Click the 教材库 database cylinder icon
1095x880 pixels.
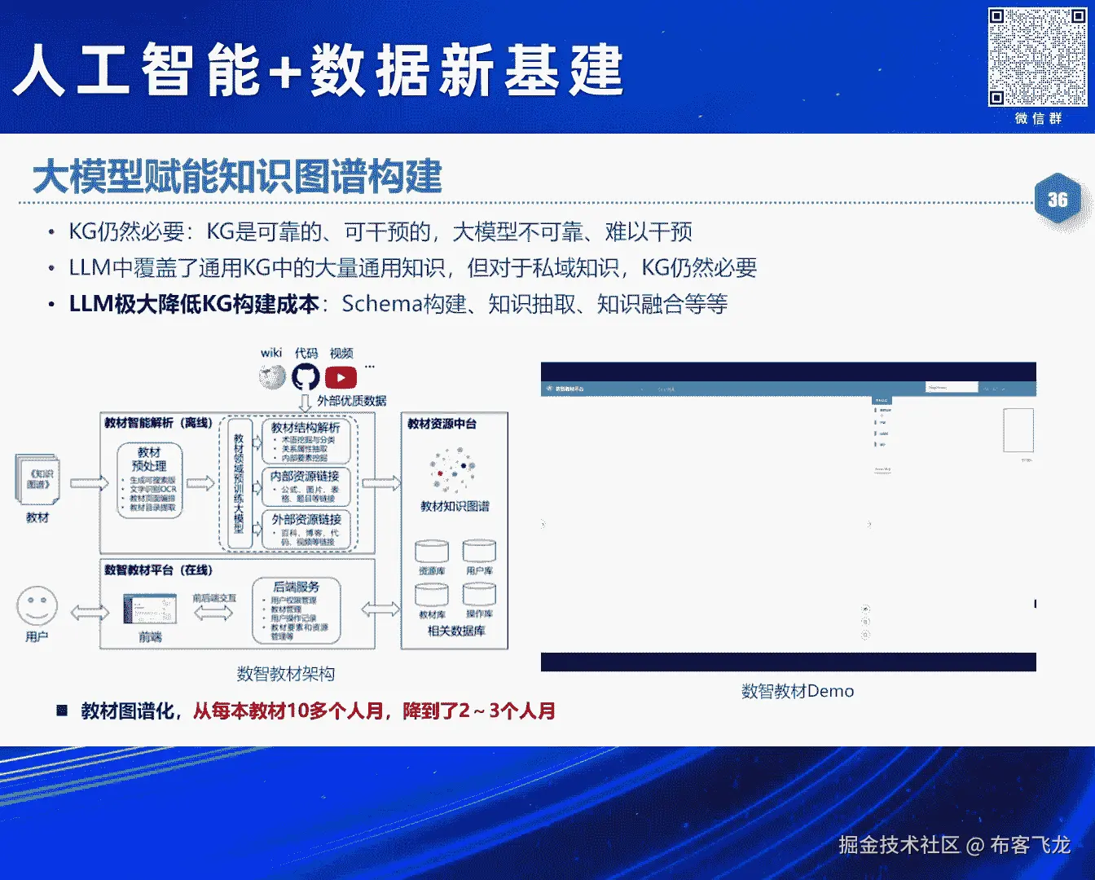click(432, 595)
